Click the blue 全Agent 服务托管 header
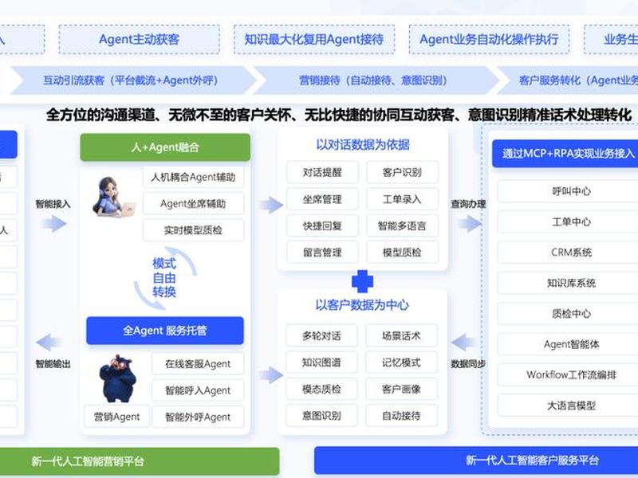Screen dimensions: 638x478 tap(165, 331)
